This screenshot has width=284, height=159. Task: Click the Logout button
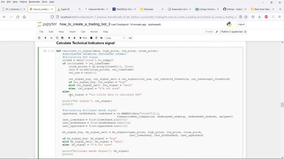pyautogui.click(x=241, y=24)
